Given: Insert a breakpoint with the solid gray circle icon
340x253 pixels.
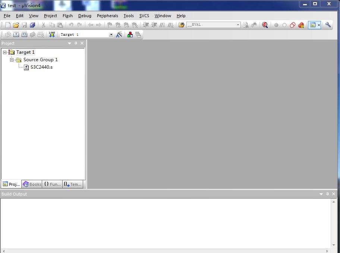Looking at the screenshot, I should point(276,25).
